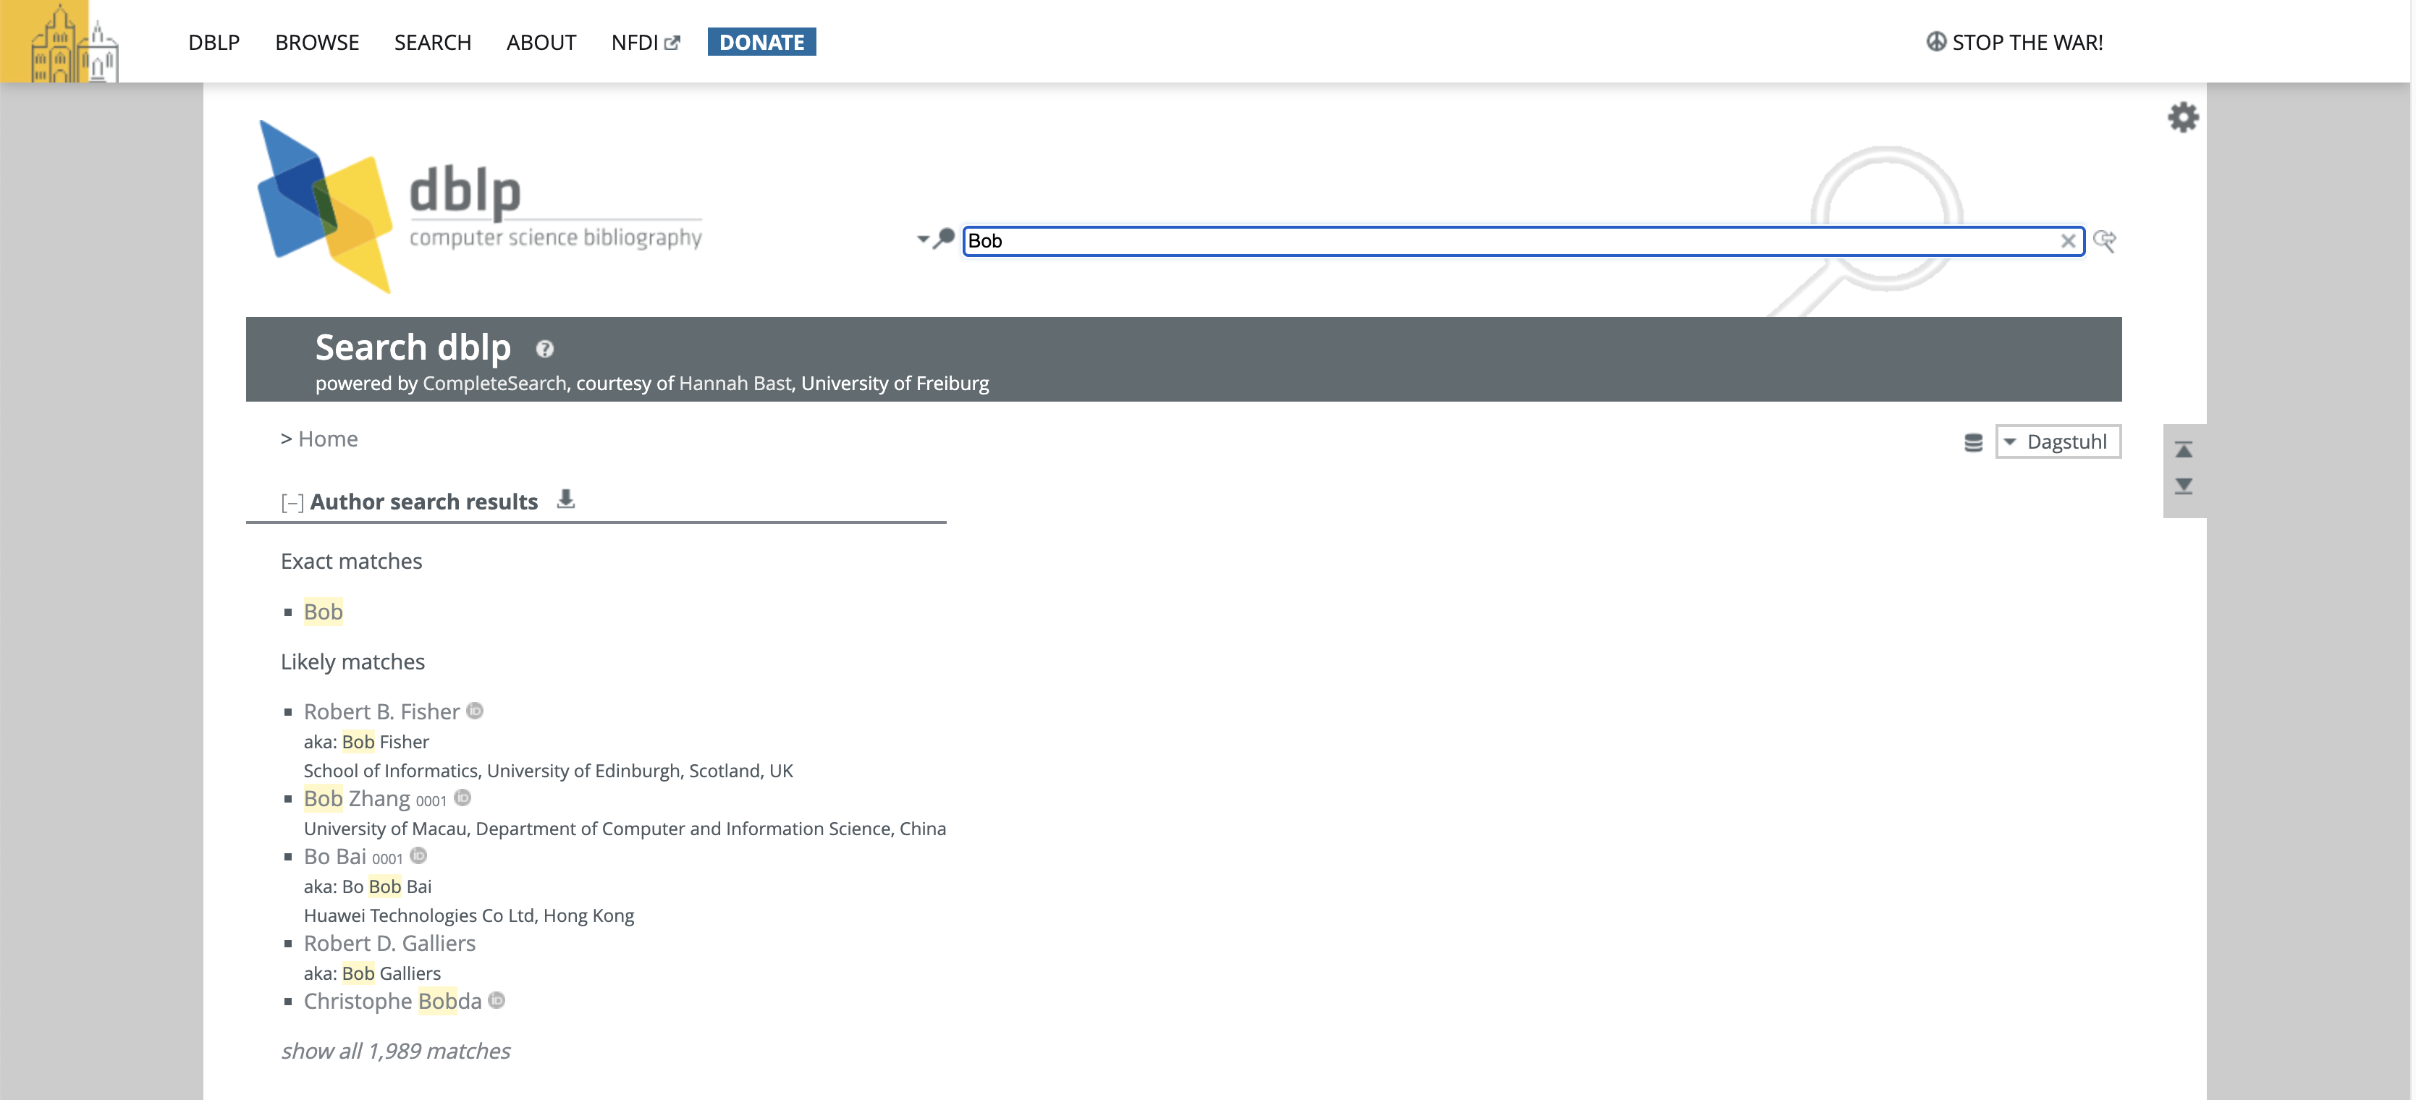This screenshot has width=2416, height=1100.
Task: Click the ORCID icon beside Robert B. Fisher
Action: point(476,711)
